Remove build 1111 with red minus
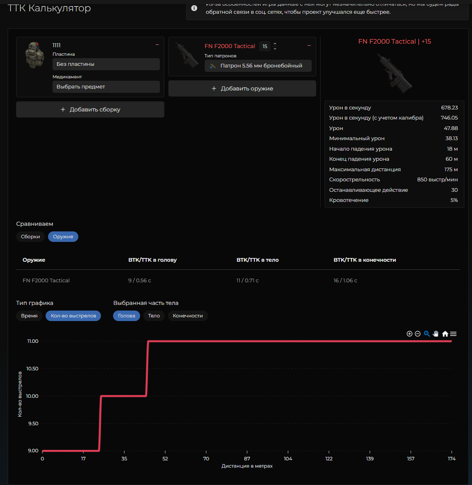This screenshot has height=485, width=472. 157,44
